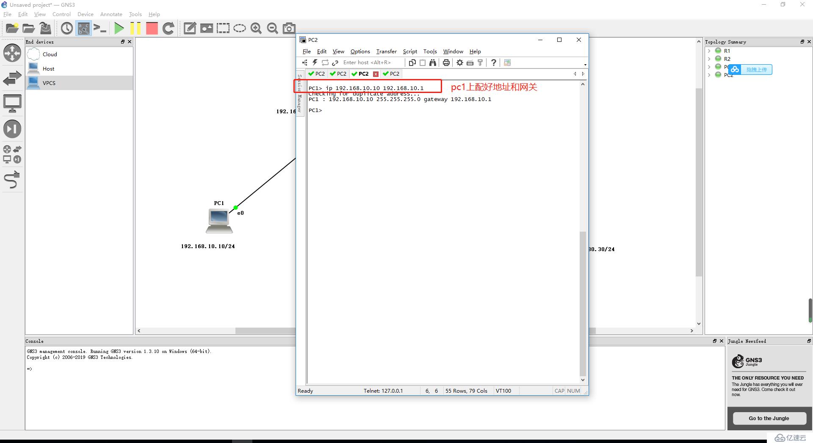Focus the Enter host field

click(x=371, y=63)
